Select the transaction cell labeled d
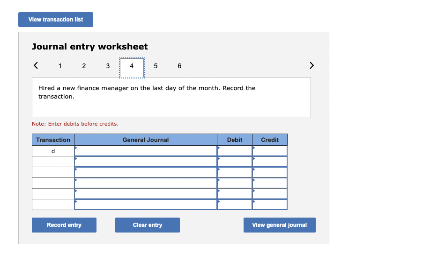 [53, 151]
